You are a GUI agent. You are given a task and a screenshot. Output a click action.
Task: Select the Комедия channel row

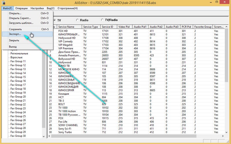pyautogui.click(x=136, y=94)
